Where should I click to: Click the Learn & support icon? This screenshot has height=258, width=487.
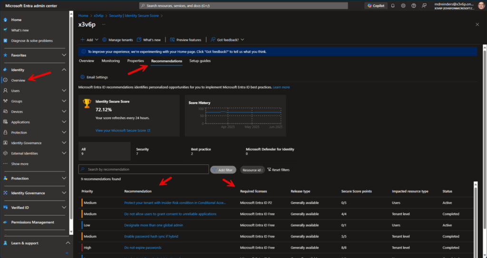tap(5, 243)
